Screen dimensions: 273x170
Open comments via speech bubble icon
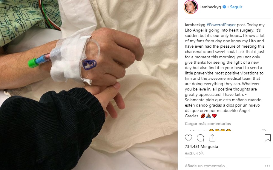[200, 138]
